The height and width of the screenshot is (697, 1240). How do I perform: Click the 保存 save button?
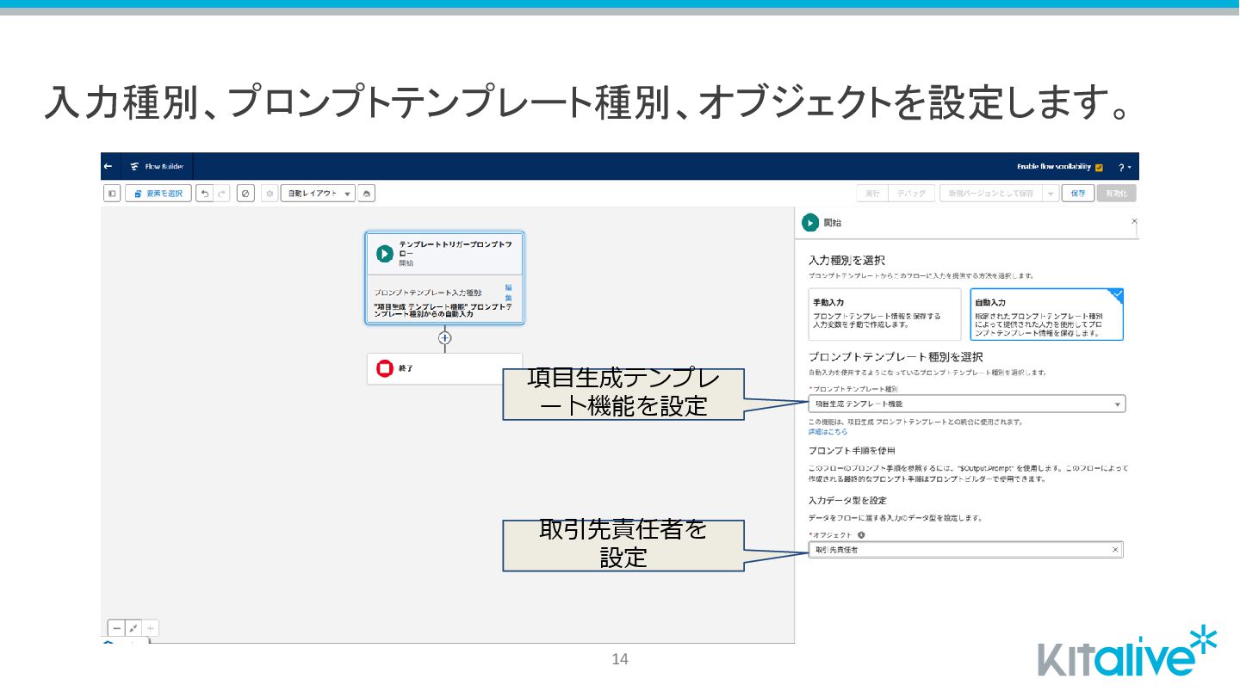click(1078, 194)
